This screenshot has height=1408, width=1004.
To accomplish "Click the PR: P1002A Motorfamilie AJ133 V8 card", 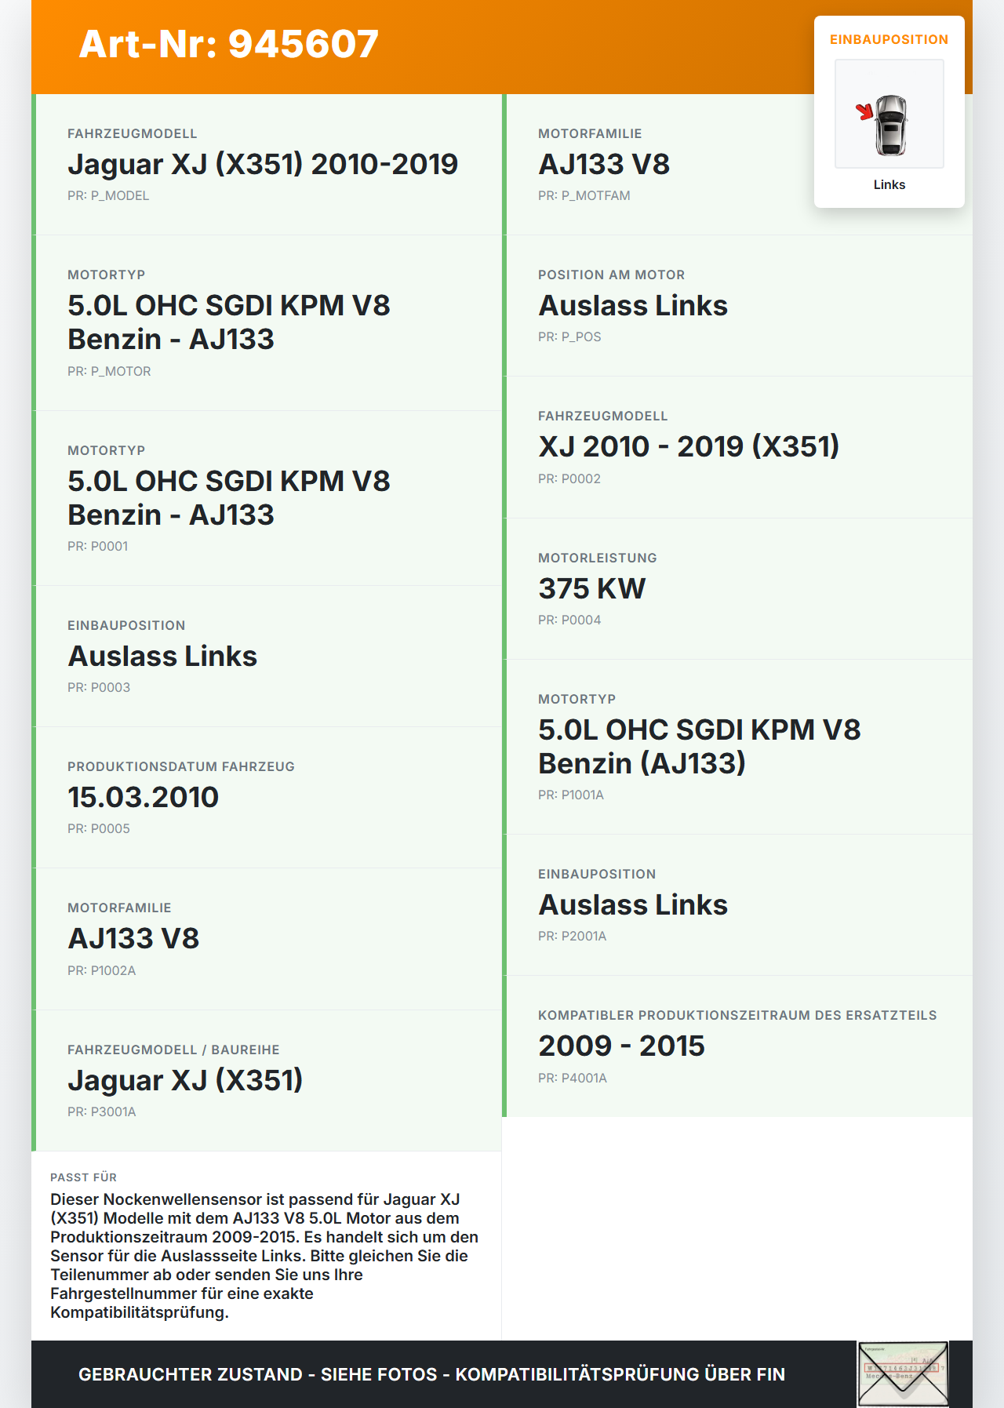I will click(x=267, y=939).
